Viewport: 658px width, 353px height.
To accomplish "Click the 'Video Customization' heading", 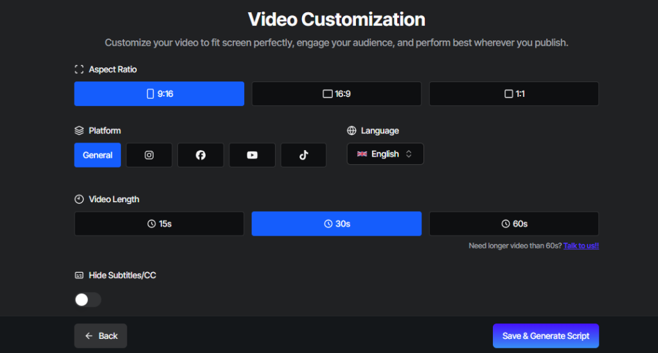I will (337, 19).
